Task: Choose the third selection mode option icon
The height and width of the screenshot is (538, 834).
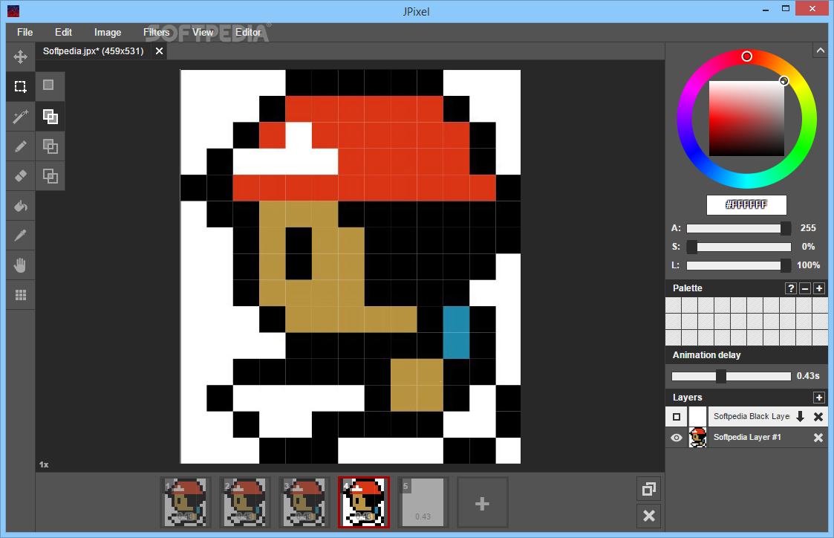Action: pos(50,146)
